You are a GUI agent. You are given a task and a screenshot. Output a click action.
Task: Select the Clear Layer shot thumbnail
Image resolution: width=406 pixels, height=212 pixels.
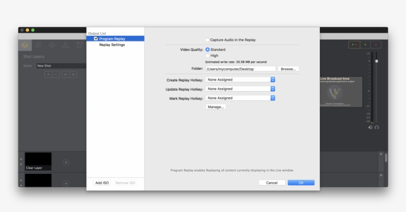38,161
